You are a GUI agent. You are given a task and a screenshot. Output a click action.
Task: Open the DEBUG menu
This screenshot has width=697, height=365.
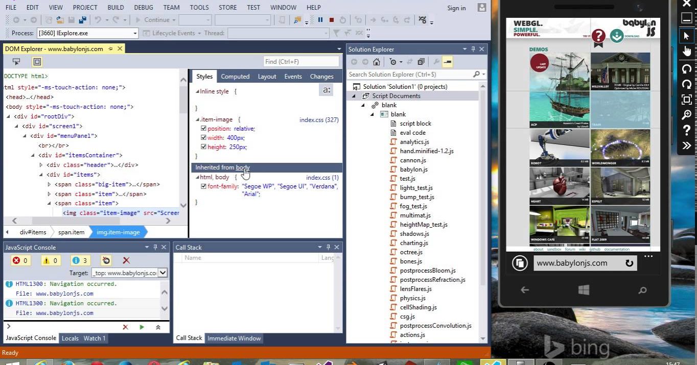pos(143,7)
